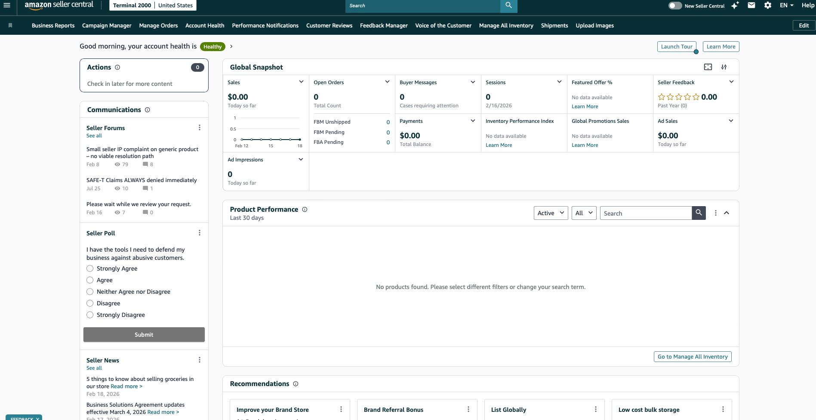Click the top Search input field
Screen dimensions: 816x420
tap(423, 6)
